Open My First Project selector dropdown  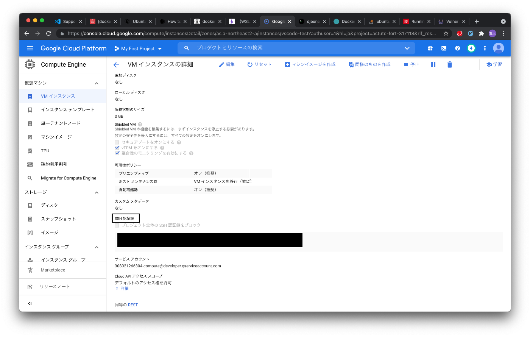[138, 48]
